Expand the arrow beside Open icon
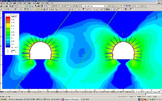The image size is (162, 101). (x=3, y=6)
